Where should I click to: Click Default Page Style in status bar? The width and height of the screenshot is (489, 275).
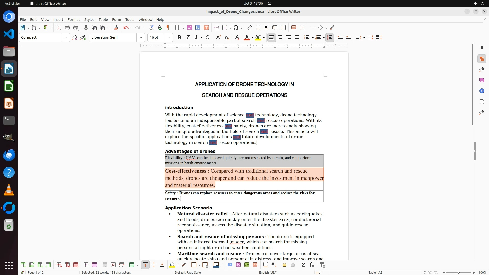pyautogui.click(x=188, y=272)
